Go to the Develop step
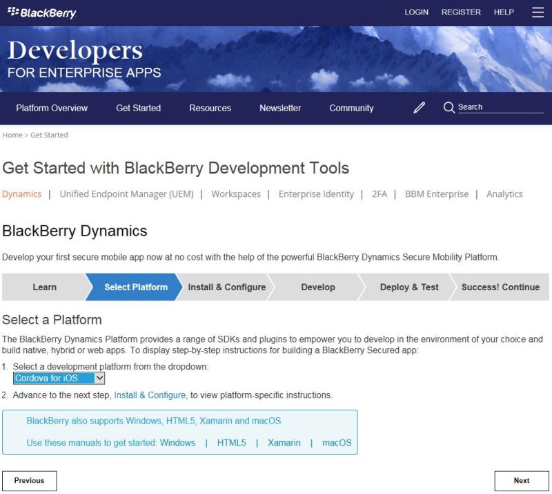 318,287
